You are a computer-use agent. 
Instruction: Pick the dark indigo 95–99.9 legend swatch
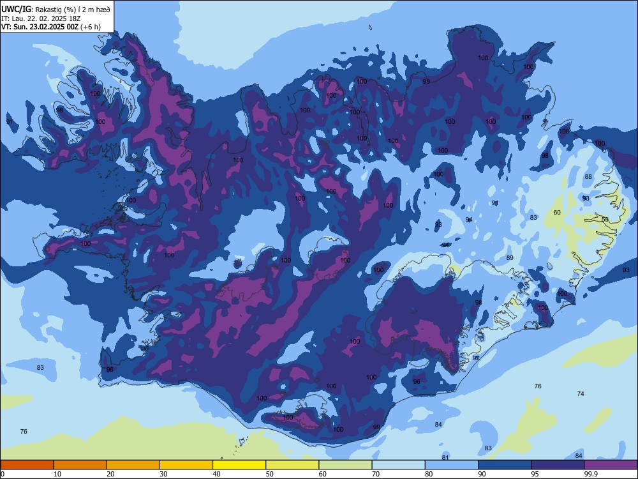[558, 465]
